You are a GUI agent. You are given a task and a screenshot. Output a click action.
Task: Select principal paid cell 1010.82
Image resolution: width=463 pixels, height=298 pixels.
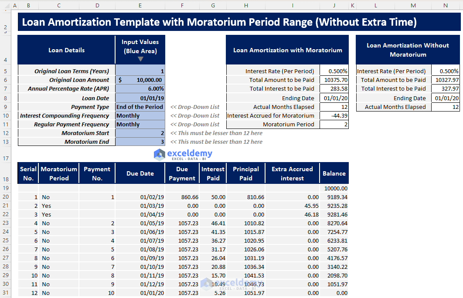tap(246, 223)
